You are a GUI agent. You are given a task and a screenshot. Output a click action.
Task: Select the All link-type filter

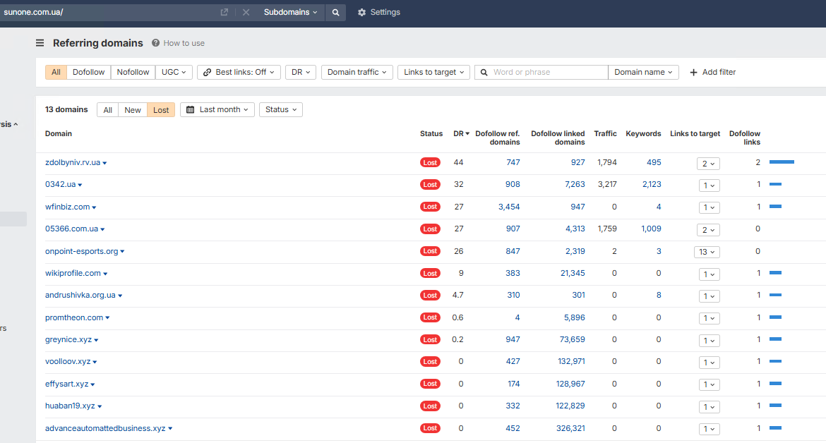click(x=56, y=72)
